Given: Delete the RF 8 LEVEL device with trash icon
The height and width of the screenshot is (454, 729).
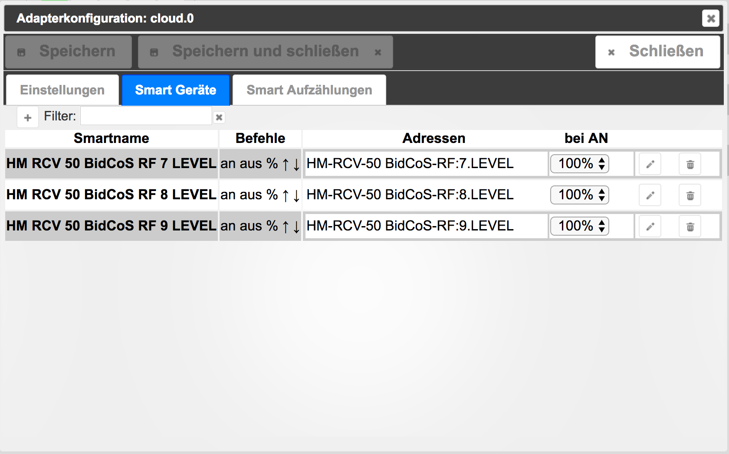Looking at the screenshot, I should pyautogui.click(x=690, y=195).
